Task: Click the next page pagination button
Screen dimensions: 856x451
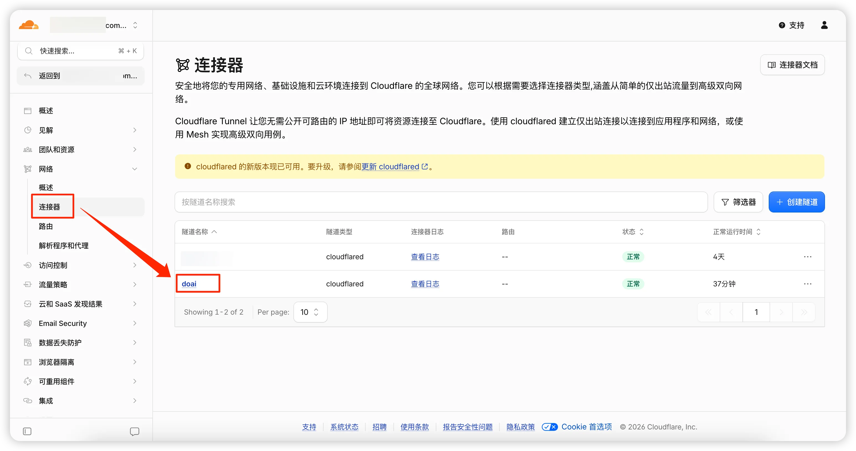Action: [781, 312]
